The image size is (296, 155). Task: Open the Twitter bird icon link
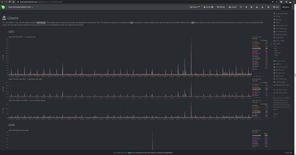246,7
